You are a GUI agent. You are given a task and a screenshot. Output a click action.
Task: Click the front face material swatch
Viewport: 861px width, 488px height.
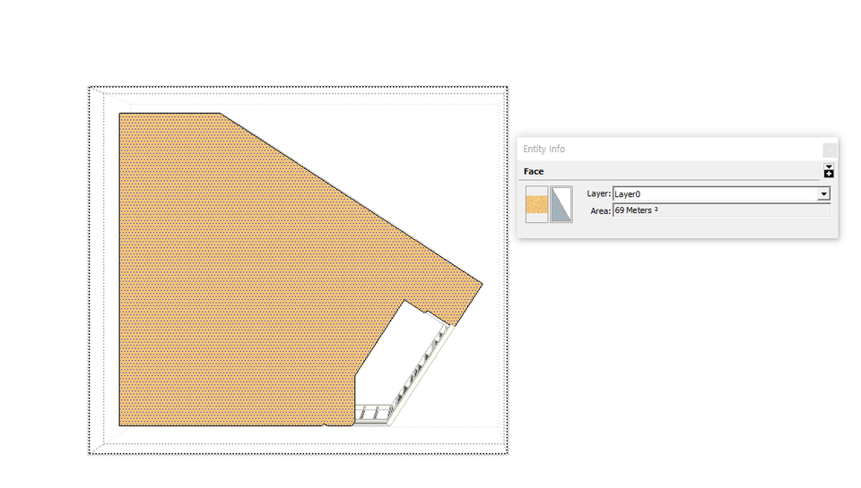tap(536, 204)
